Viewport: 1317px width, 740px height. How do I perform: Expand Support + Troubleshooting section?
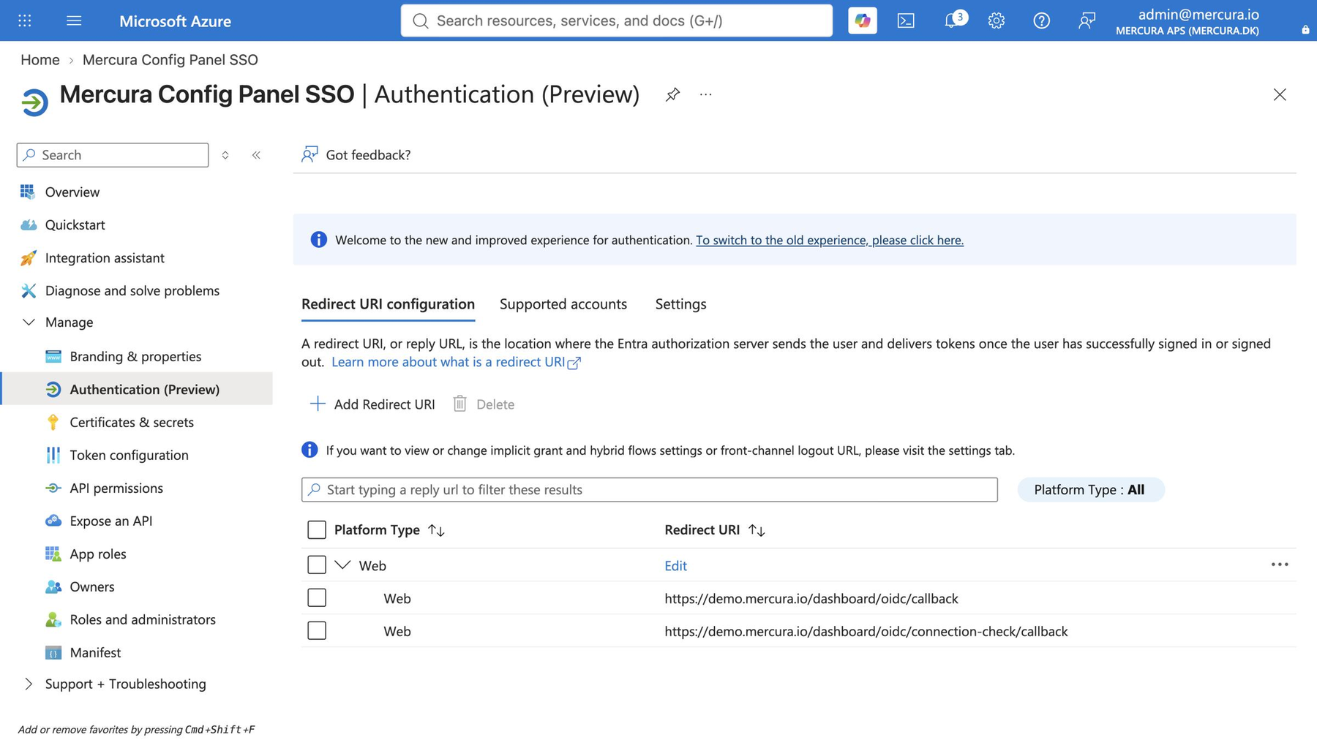(x=28, y=684)
